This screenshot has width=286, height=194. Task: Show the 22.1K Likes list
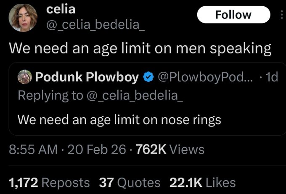[x=202, y=183]
